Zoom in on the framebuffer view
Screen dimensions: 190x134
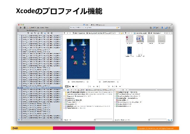tap(97, 86)
